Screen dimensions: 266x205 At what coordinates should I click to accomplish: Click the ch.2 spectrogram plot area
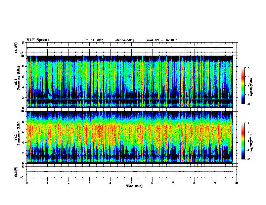click(x=130, y=137)
